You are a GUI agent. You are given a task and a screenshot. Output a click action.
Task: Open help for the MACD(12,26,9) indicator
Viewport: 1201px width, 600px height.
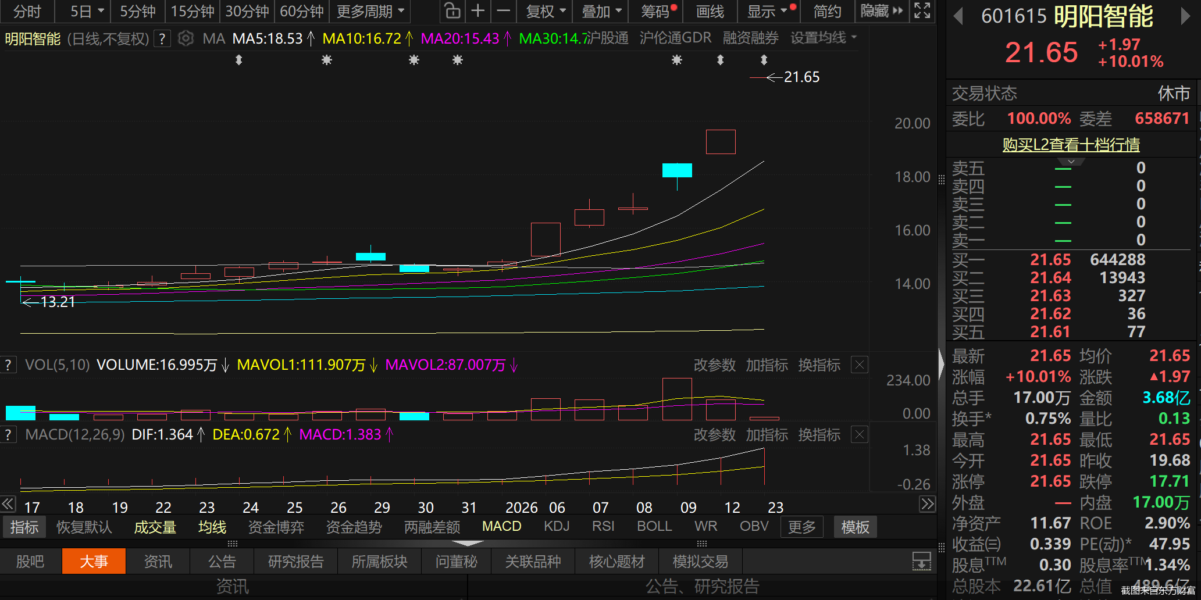tap(8, 435)
